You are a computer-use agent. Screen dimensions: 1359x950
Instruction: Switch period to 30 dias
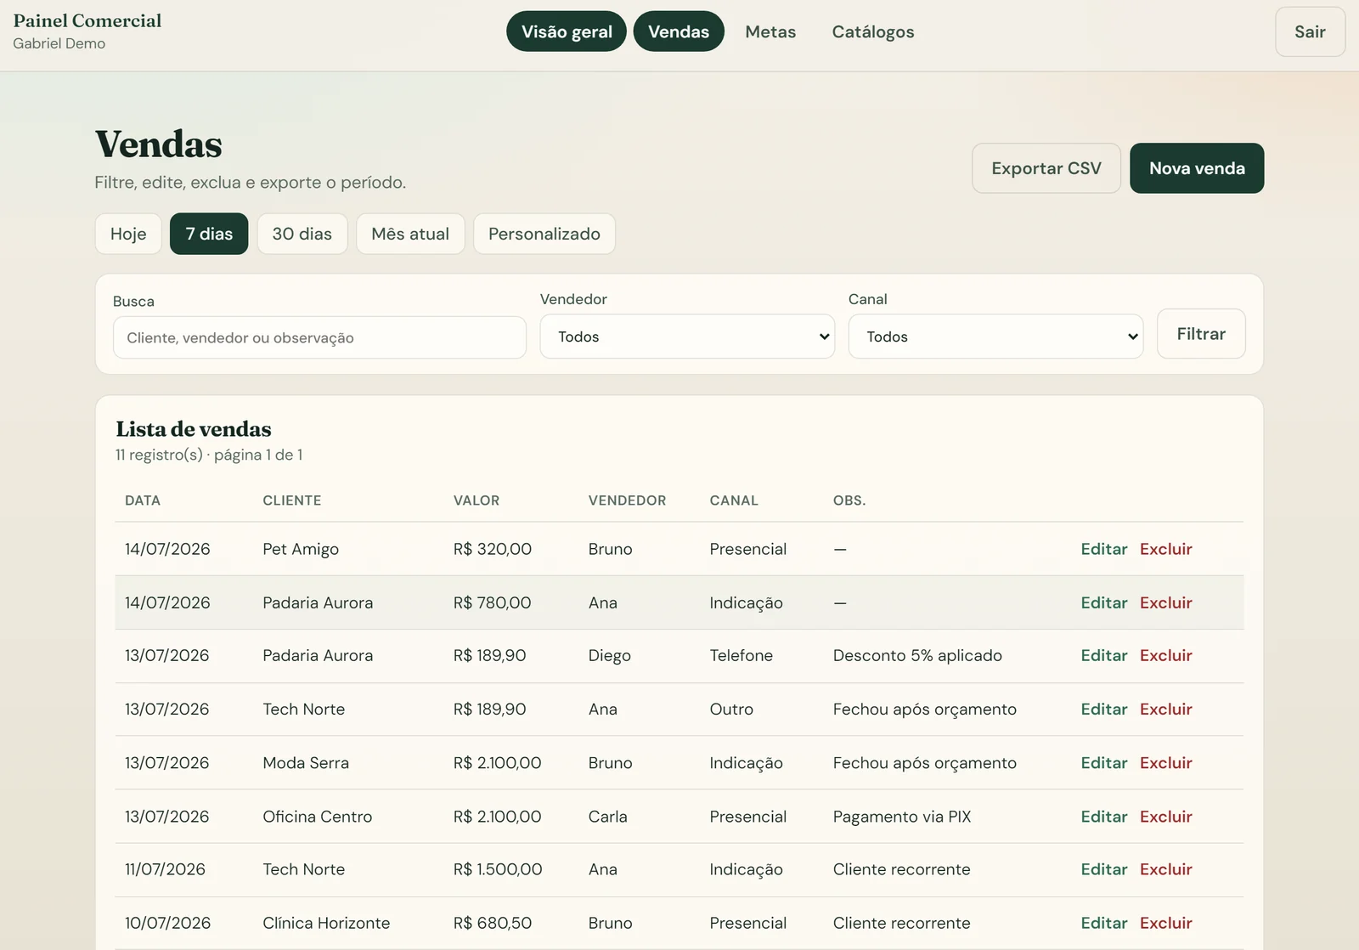(302, 234)
